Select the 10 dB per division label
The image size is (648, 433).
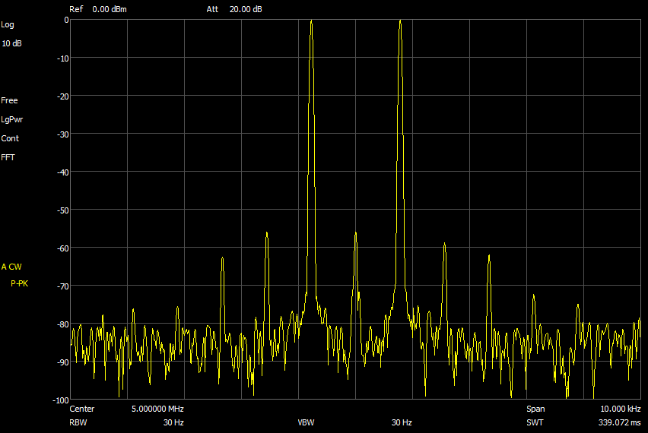pos(11,43)
